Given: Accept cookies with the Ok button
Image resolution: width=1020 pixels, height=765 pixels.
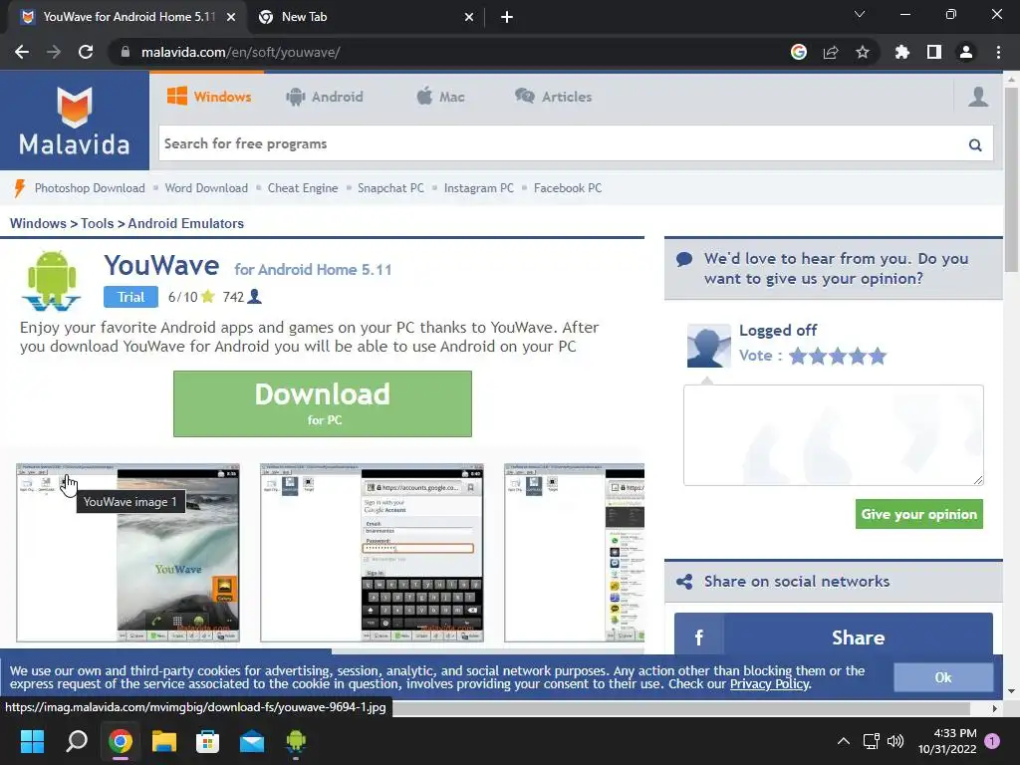Looking at the screenshot, I should click(x=943, y=677).
